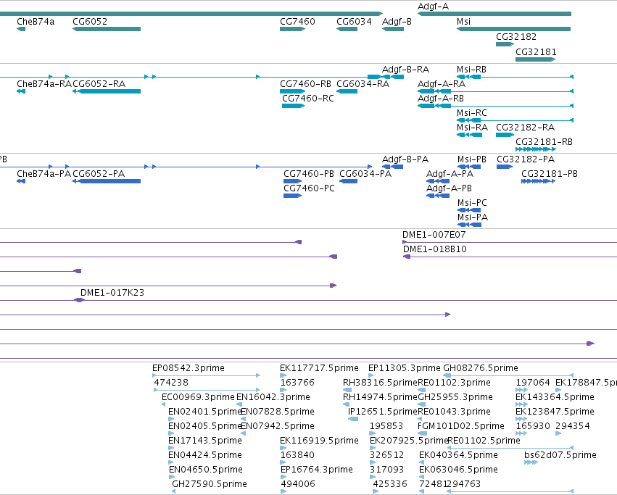
Task: Select the CG7460 gene feature
Action: [x=292, y=29]
